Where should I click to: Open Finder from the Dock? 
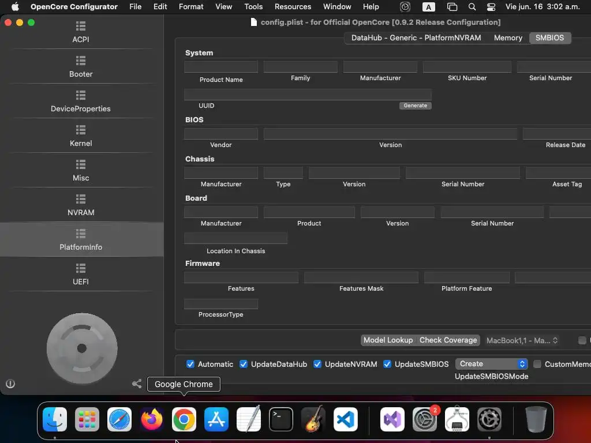tap(55, 419)
